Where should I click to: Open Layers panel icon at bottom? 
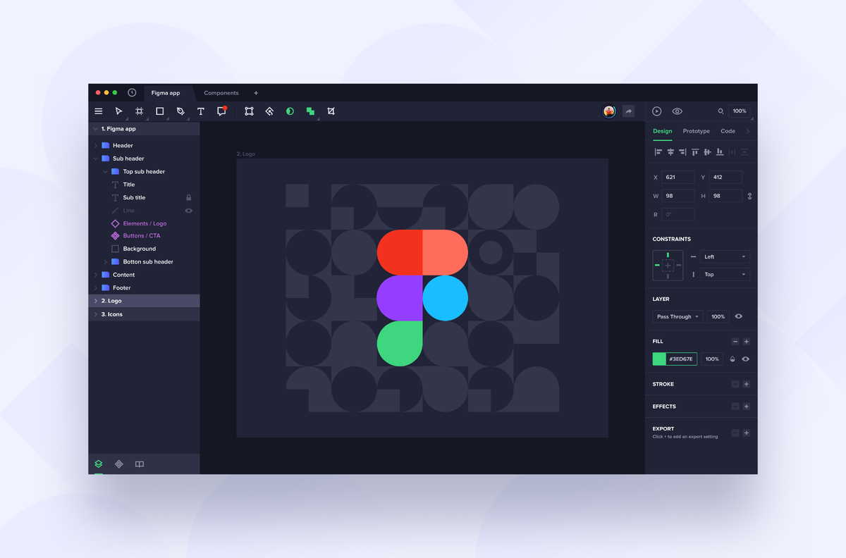pos(99,464)
